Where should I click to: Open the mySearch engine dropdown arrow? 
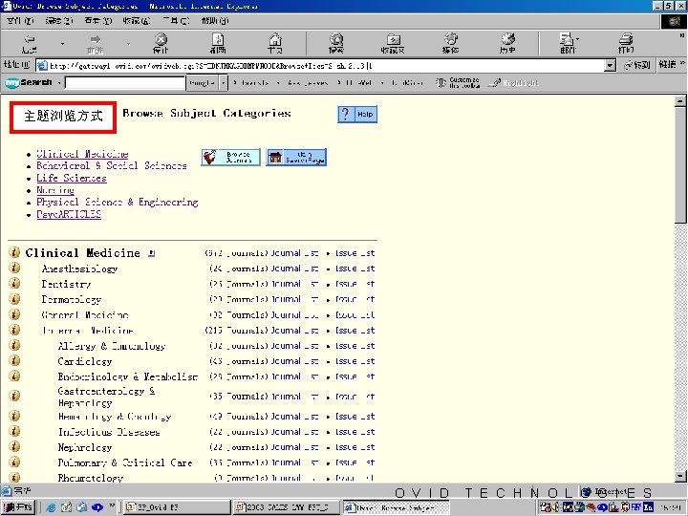click(224, 82)
